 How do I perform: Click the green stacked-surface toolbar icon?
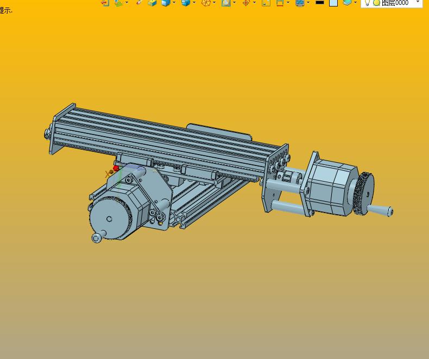tap(119, 3)
